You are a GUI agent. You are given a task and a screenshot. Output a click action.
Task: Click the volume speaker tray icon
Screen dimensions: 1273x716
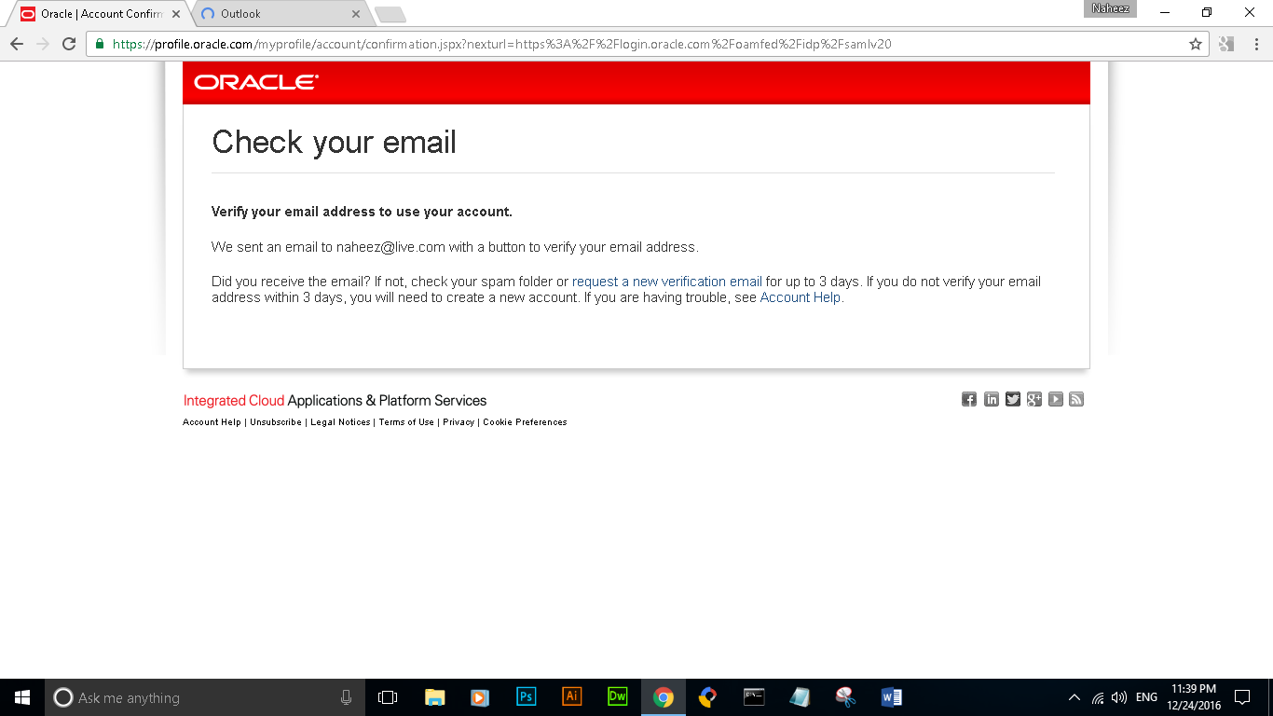[1119, 697]
